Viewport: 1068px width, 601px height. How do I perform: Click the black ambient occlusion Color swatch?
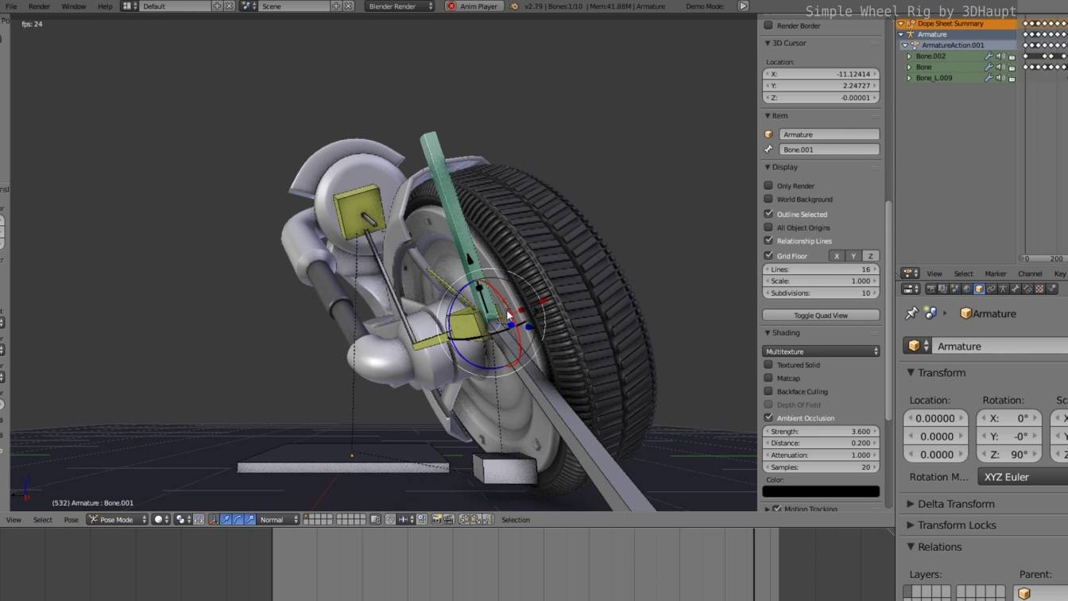[821, 490]
